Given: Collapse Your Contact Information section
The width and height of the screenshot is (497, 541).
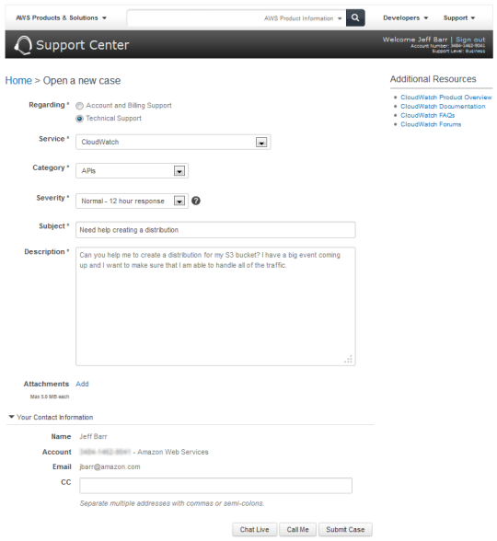Looking at the screenshot, I should click(x=51, y=417).
